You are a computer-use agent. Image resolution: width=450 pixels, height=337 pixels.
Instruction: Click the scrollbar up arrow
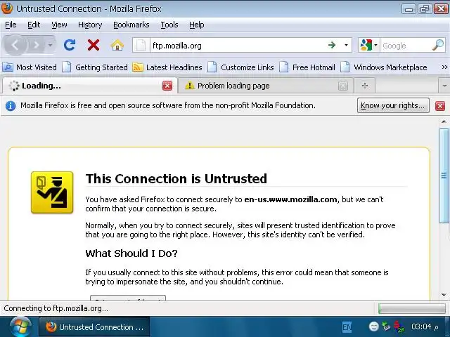pos(444,121)
